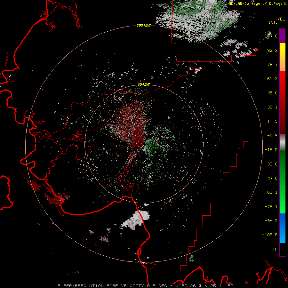The width and height of the screenshot is (288, 288).
Task: Click the KABC station identifier in caption
Action: [181, 286]
